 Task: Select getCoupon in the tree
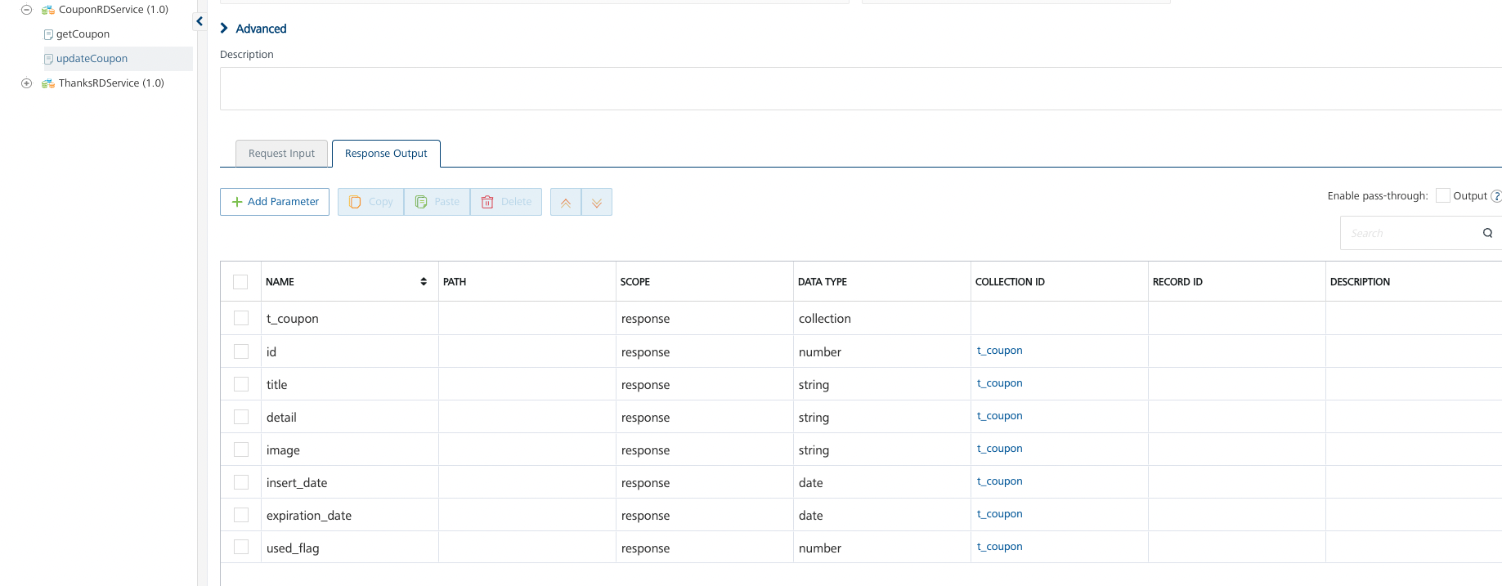pyautogui.click(x=83, y=34)
